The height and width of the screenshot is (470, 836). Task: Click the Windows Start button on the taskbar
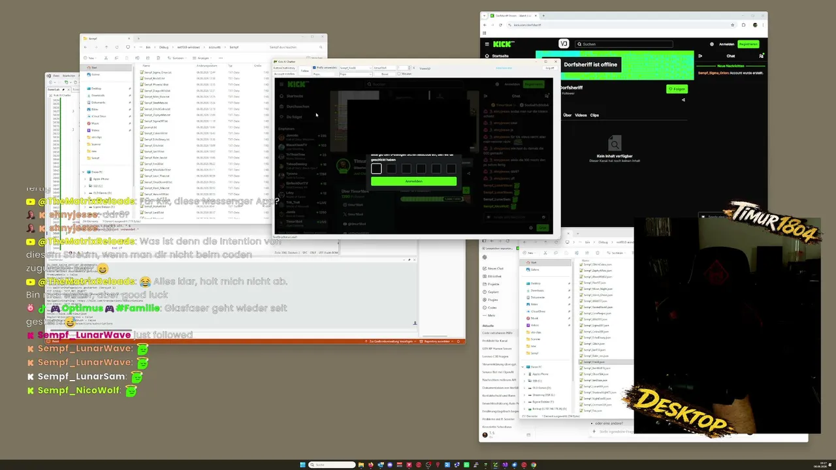point(302,465)
